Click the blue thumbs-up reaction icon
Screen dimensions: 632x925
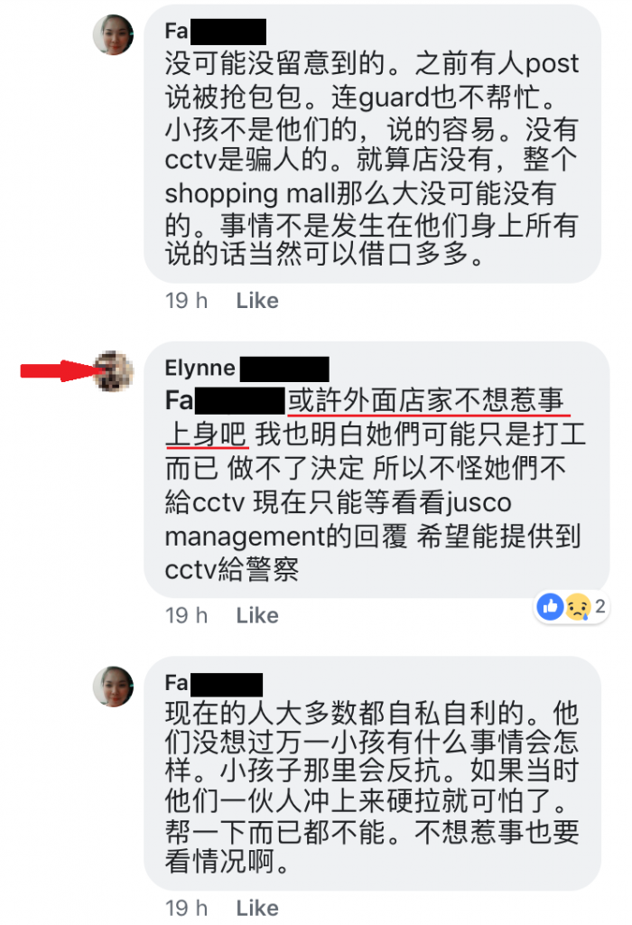550,606
